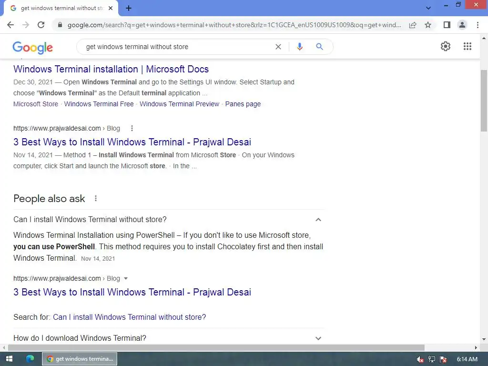
Task: Close the current Chrome tab
Action: click(111, 9)
